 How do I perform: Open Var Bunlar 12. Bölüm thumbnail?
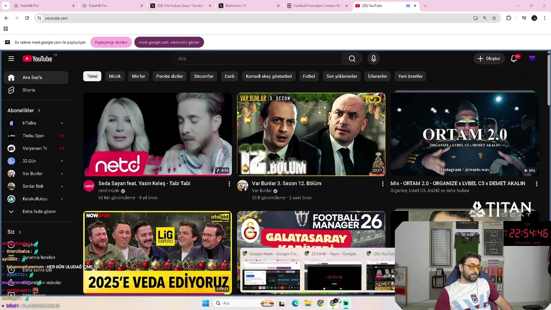pyautogui.click(x=311, y=134)
